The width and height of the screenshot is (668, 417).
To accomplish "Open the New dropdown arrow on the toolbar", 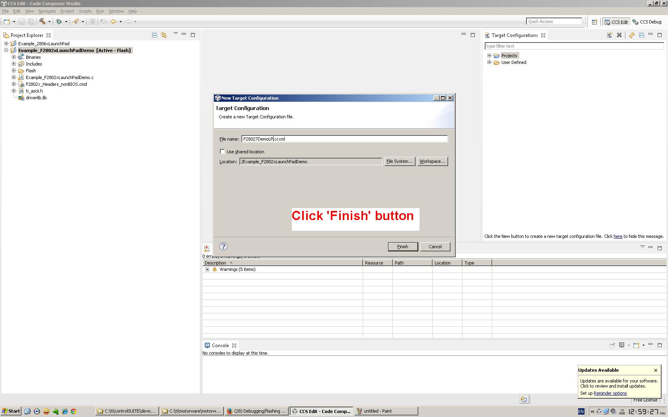I will pos(13,22).
